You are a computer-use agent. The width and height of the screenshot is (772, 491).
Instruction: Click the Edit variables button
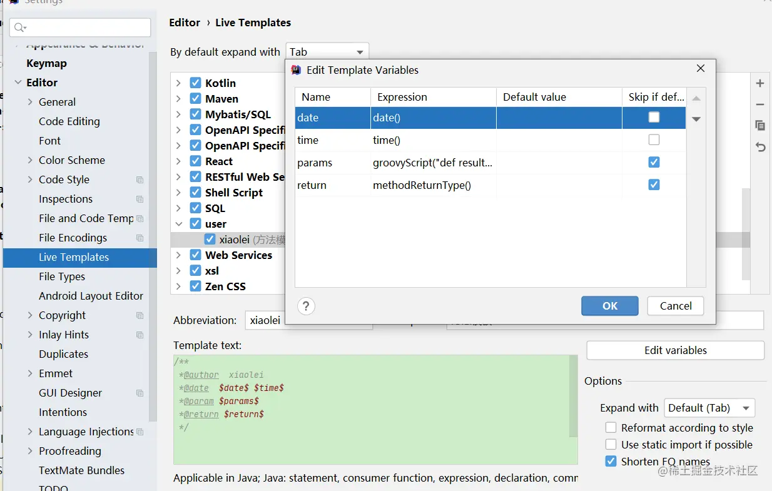(676, 350)
